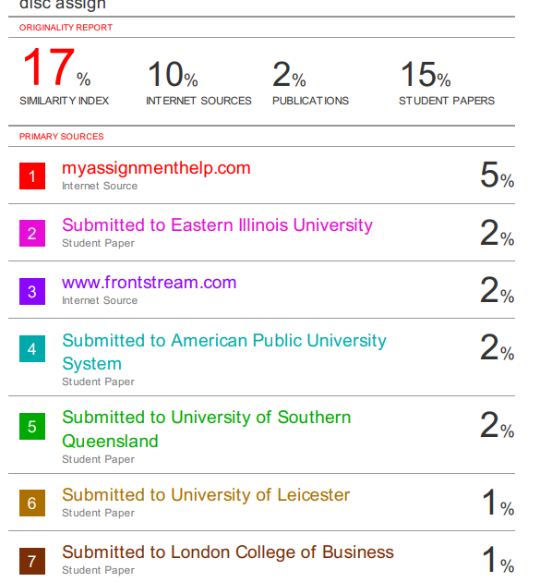Click the magenta source number 2 swatch
Screen dimensions: 540x582
32,234
